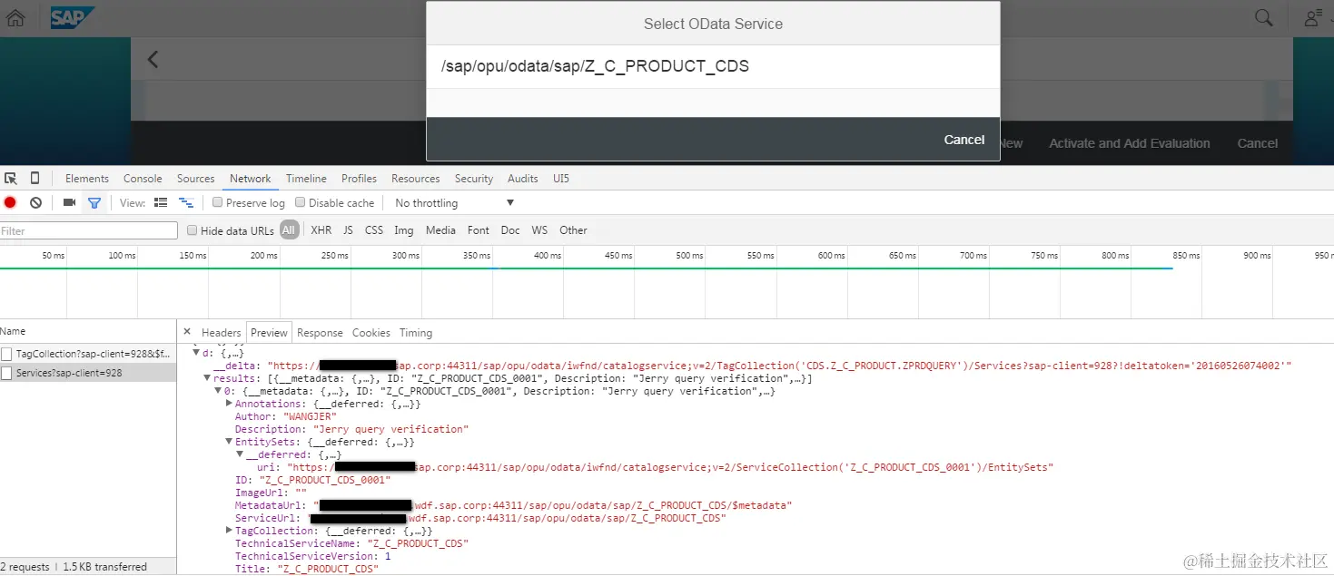Open the Elements tab
This screenshot has width=1334, height=576.
tap(87, 179)
